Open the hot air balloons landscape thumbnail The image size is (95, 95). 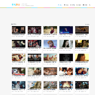point(50,85)
